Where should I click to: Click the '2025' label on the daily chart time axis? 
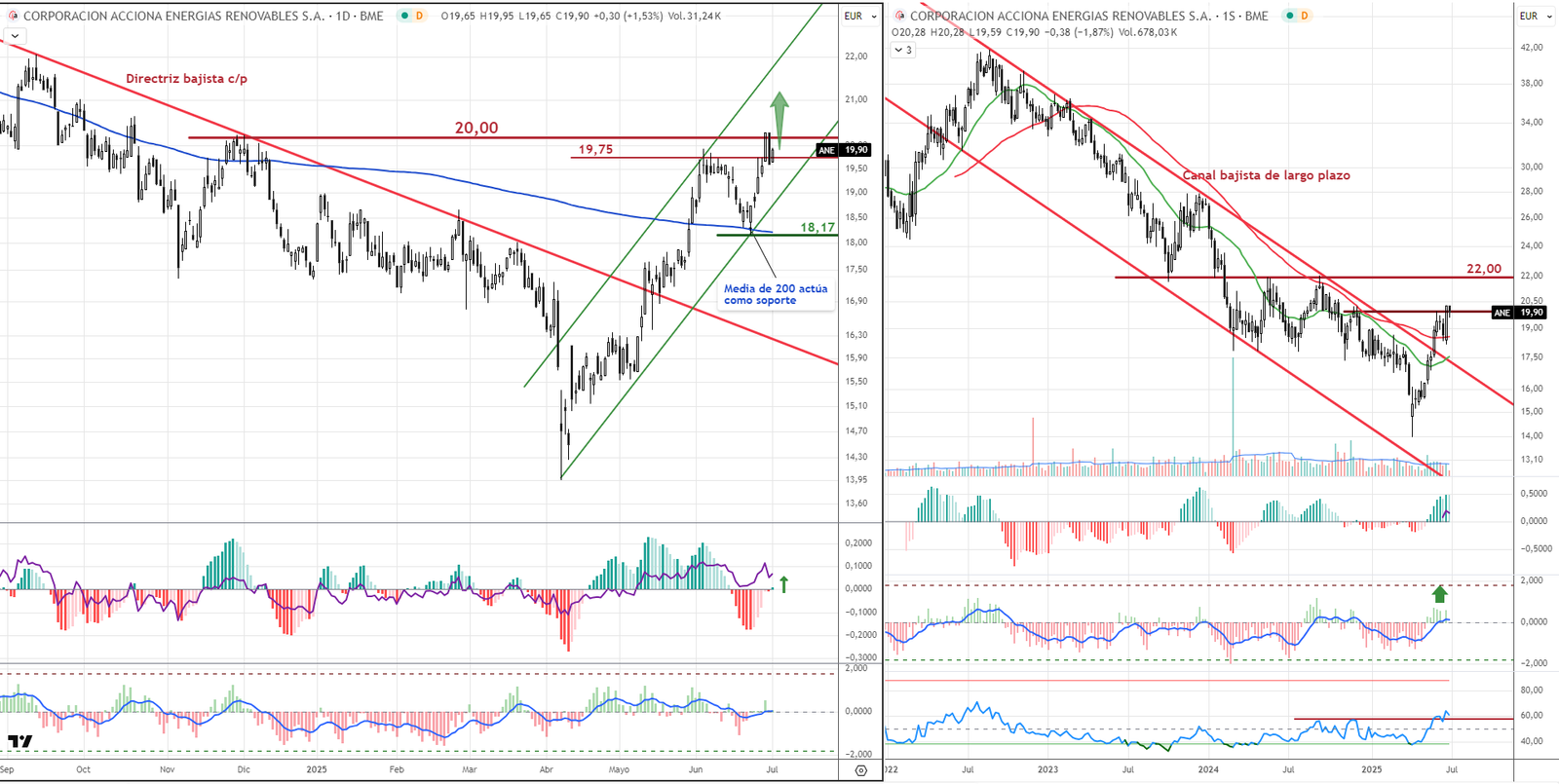[317, 769]
